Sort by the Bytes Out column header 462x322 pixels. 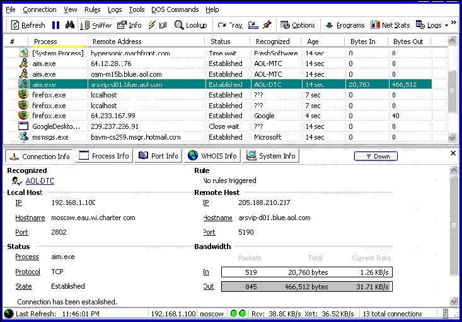point(408,42)
